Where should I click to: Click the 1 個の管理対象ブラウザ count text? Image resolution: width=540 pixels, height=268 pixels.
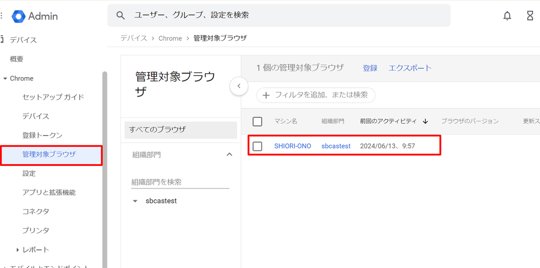[x=300, y=68]
